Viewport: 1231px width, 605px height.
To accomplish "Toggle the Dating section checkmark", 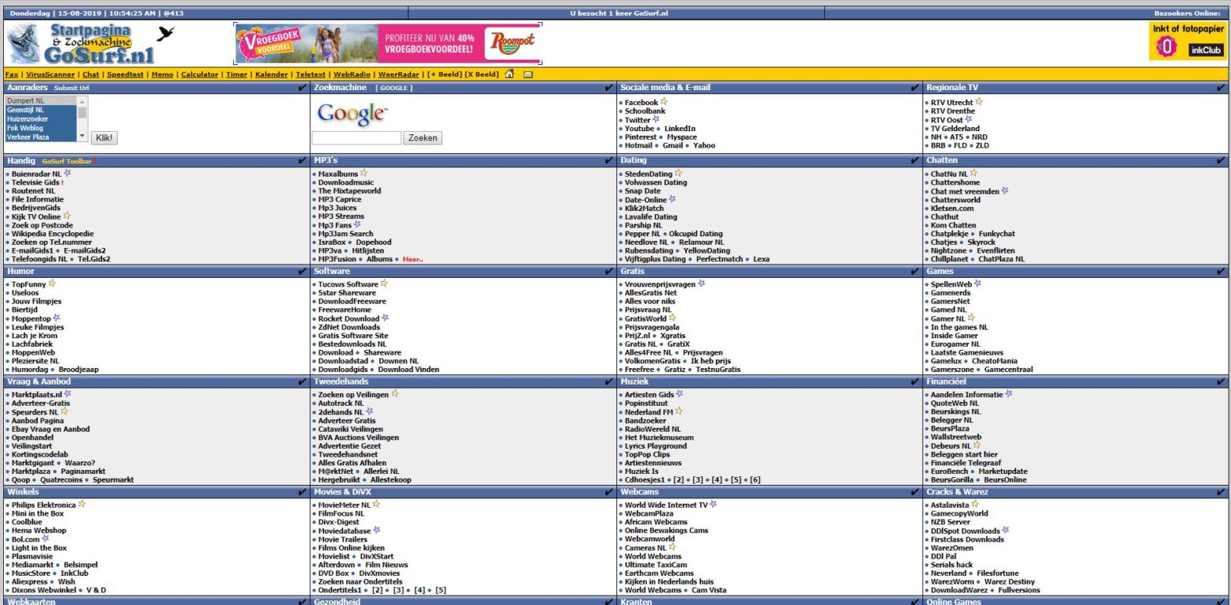I will (914, 161).
